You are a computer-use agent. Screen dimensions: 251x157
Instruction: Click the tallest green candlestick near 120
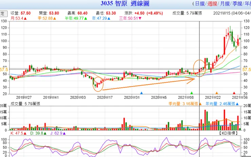(230, 32)
